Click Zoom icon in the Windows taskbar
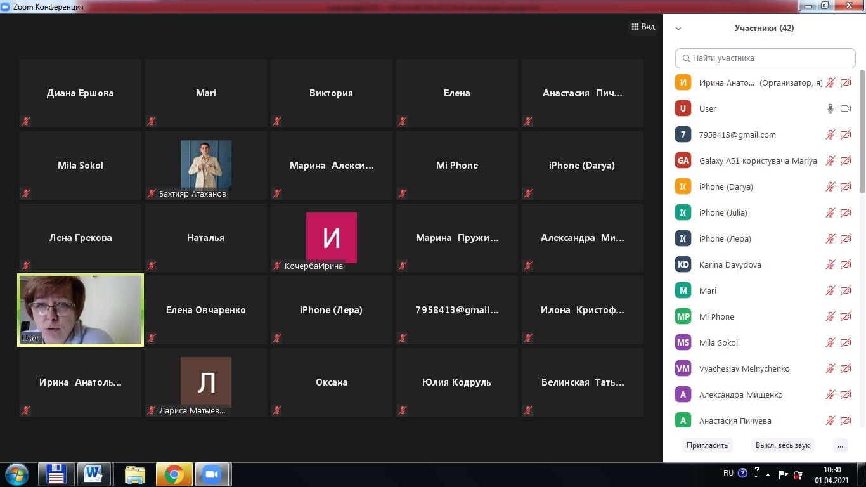The height and width of the screenshot is (487, 866). [212, 474]
